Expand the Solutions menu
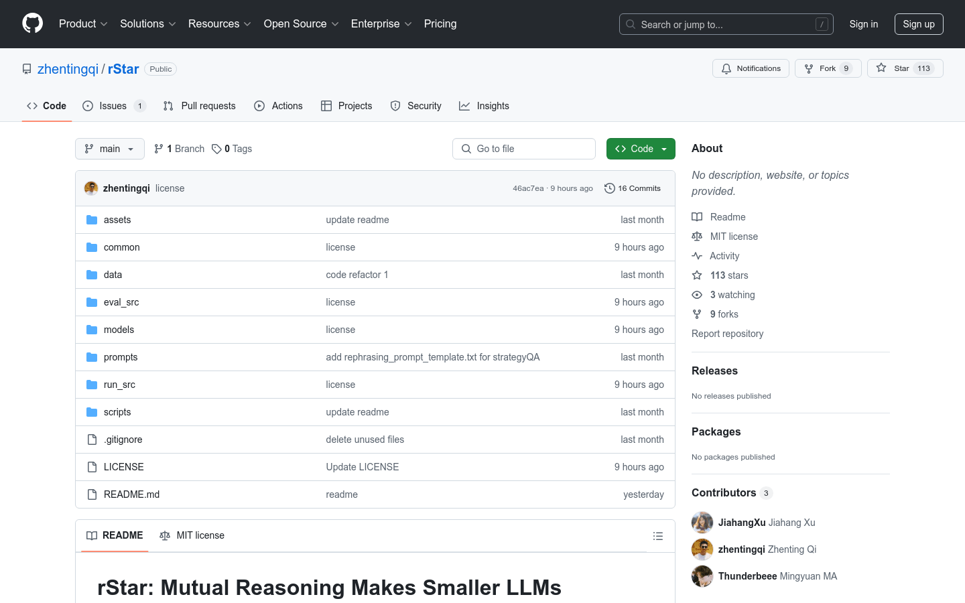This screenshot has height=603, width=965. coord(148,23)
